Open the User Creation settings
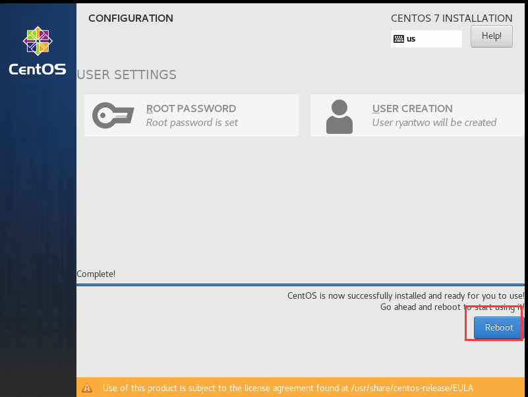The height and width of the screenshot is (397, 528). [x=417, y=115]
